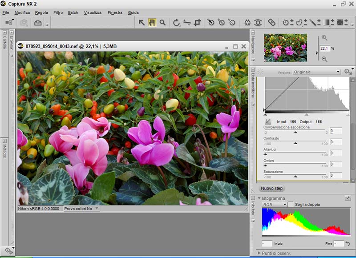Open the Batch menu

(x=73, y=12)
